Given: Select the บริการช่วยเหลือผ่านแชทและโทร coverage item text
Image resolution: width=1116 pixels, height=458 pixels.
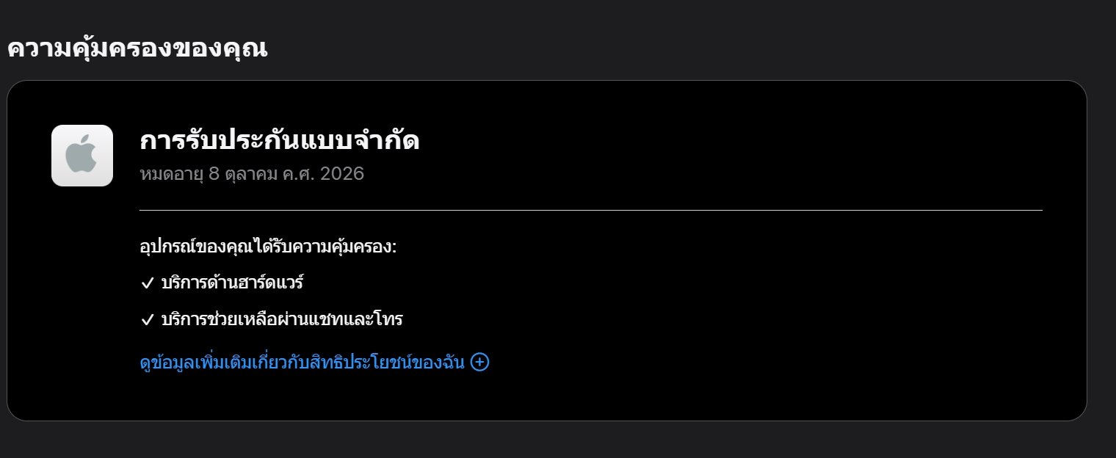Looking at the screenshot, I should coord(282,320).
